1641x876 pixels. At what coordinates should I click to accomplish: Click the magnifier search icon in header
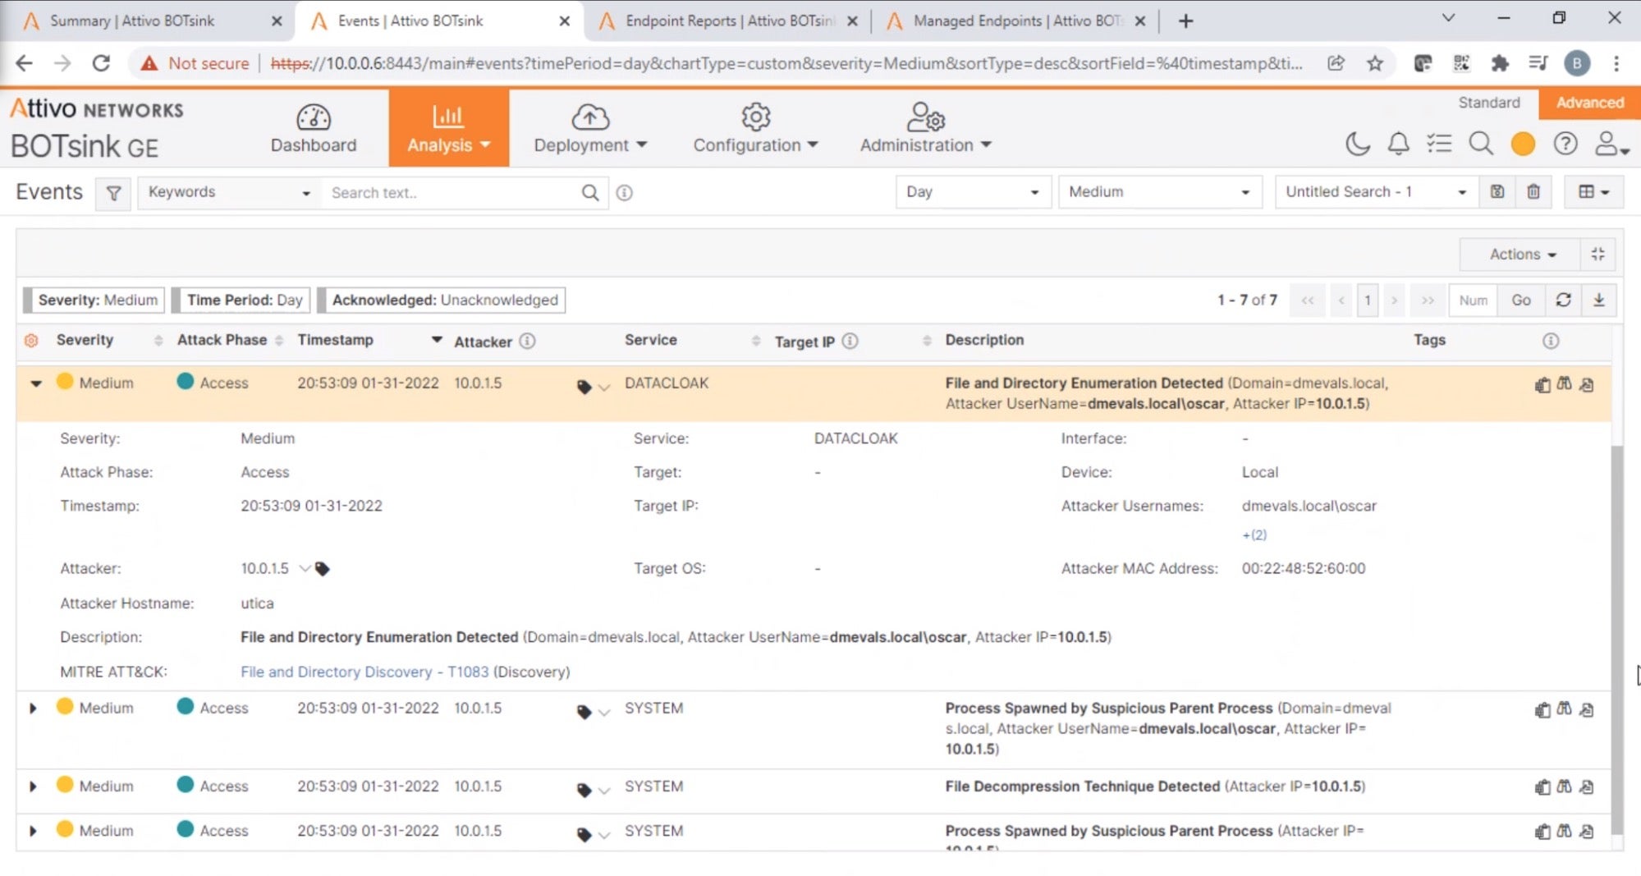(x=1480, y=144)
